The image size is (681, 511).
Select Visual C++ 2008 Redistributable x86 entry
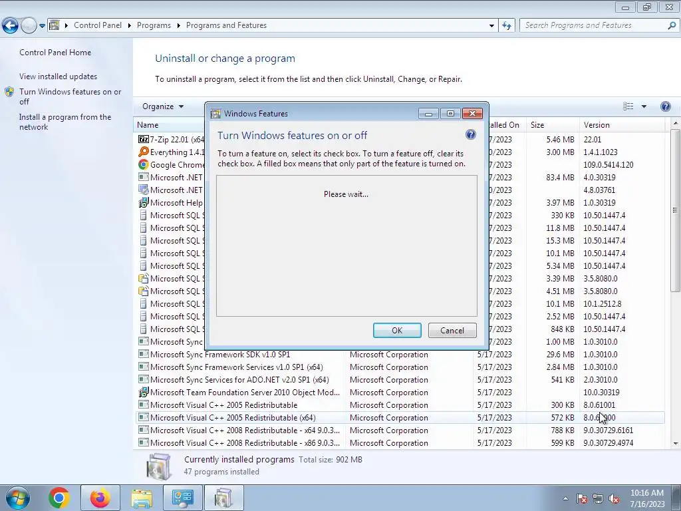(400, 442)
